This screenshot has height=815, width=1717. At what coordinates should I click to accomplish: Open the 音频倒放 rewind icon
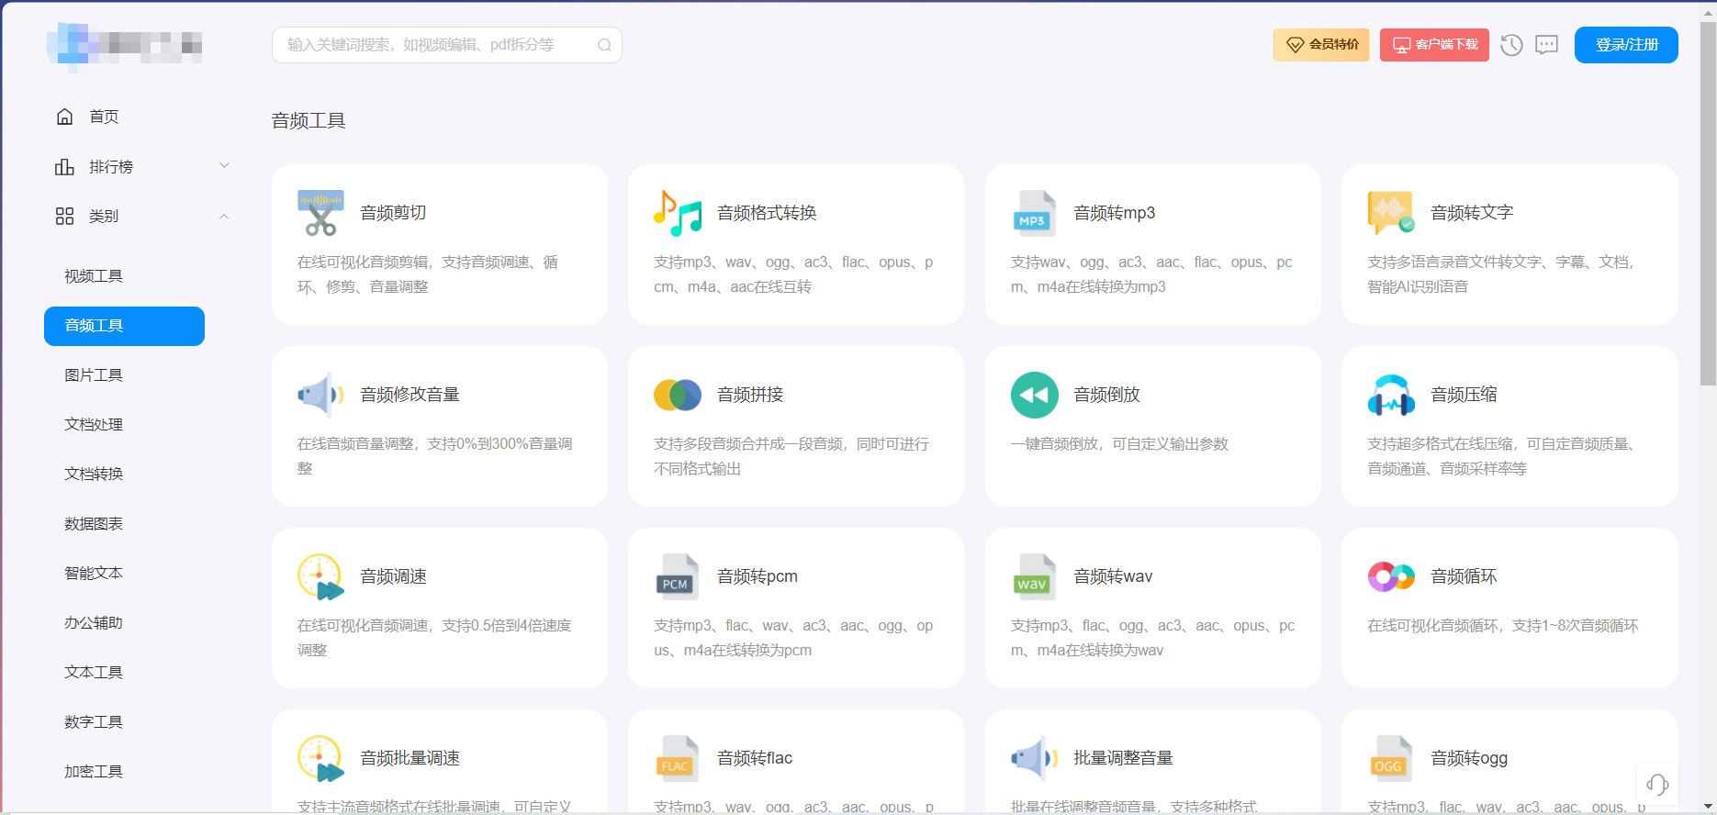tap(1035, 395)
